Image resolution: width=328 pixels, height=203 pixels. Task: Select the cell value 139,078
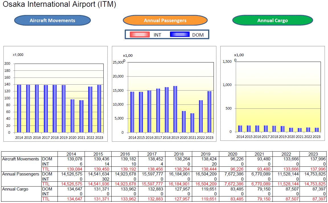pyautogui.click(x=75, y=159)
